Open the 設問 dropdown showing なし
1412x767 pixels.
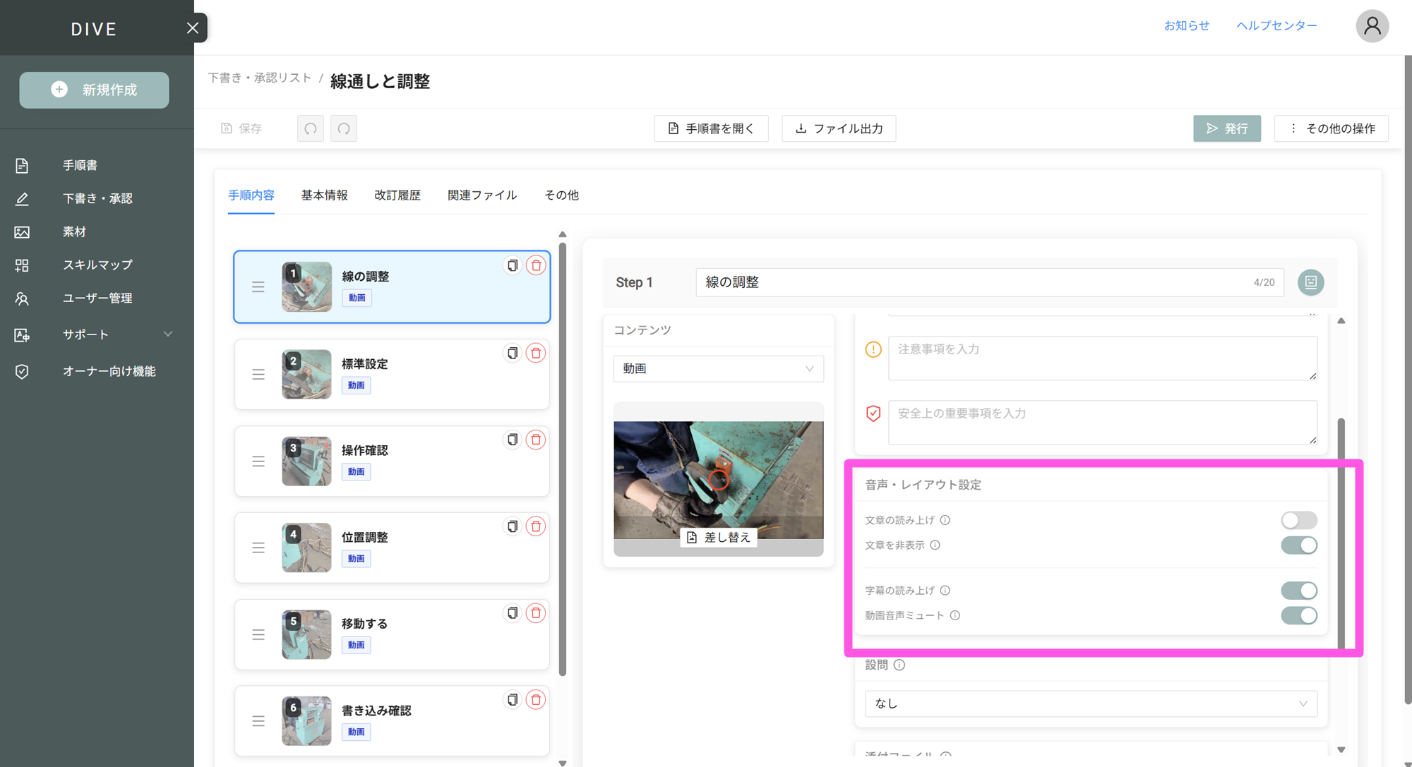1090,703
